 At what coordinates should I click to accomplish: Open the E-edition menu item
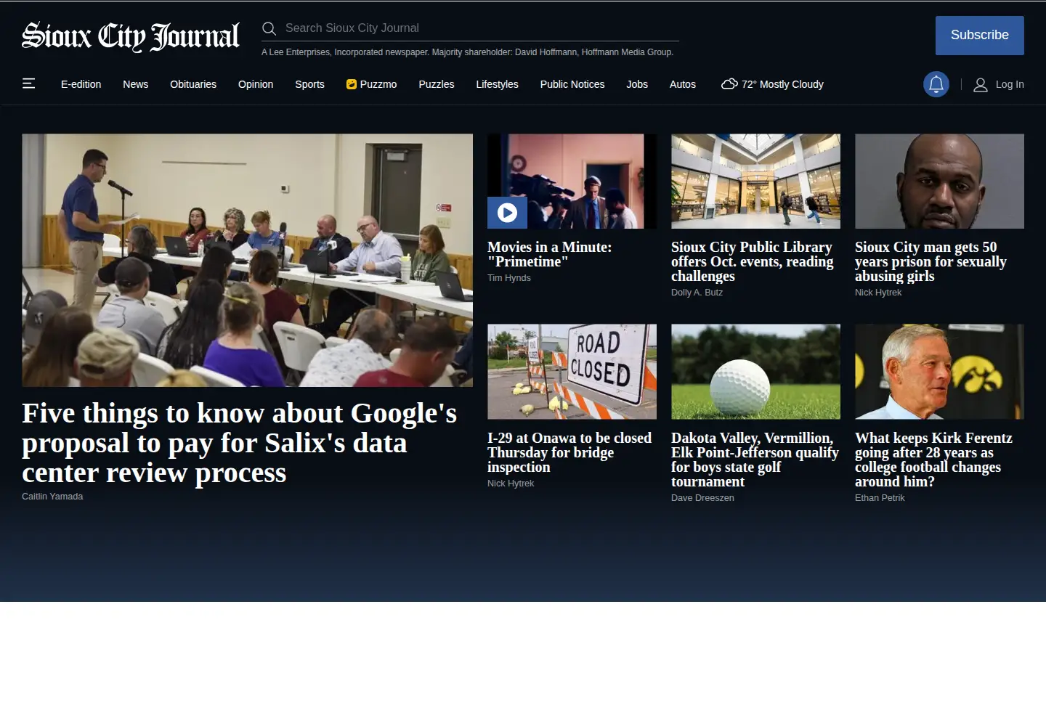[x=81, y=84]
